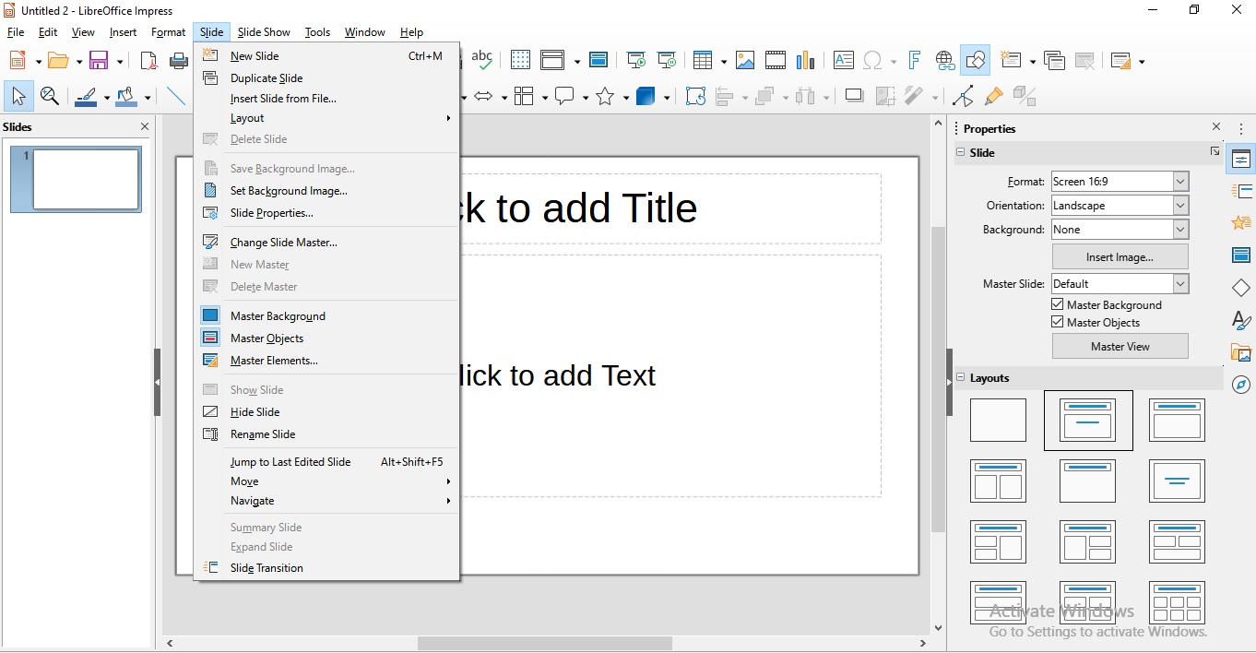Open the sidebar Properties deck icon
This screenshot has width=1256, height=653.
point(1241,160)
